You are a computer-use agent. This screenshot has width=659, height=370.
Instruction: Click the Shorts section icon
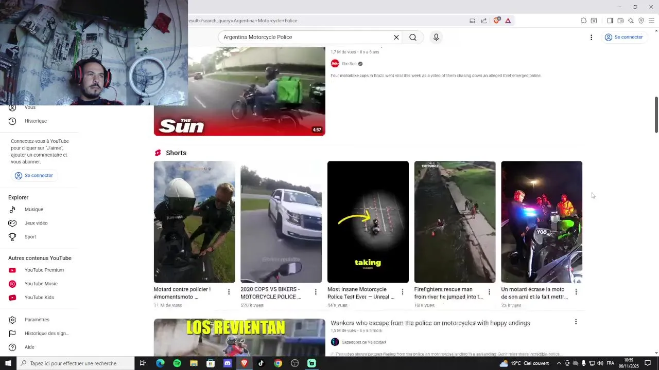(x=158, y=153)
